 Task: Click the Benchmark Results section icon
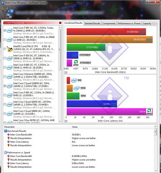[5, 131]
